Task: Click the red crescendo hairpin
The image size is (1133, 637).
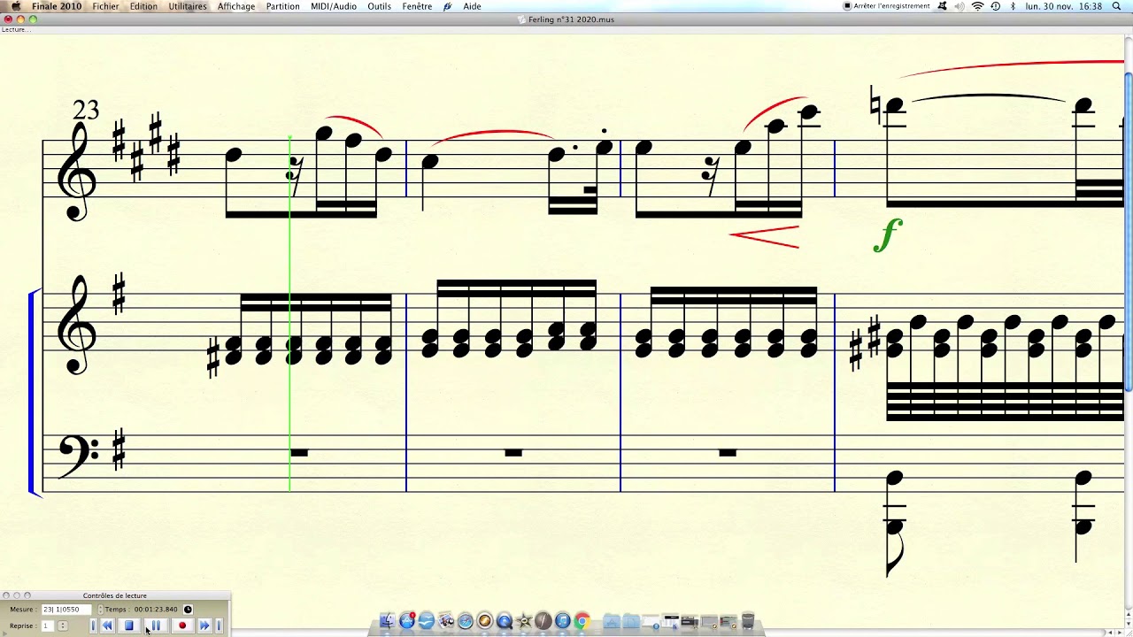Action: tap(765, 236)
